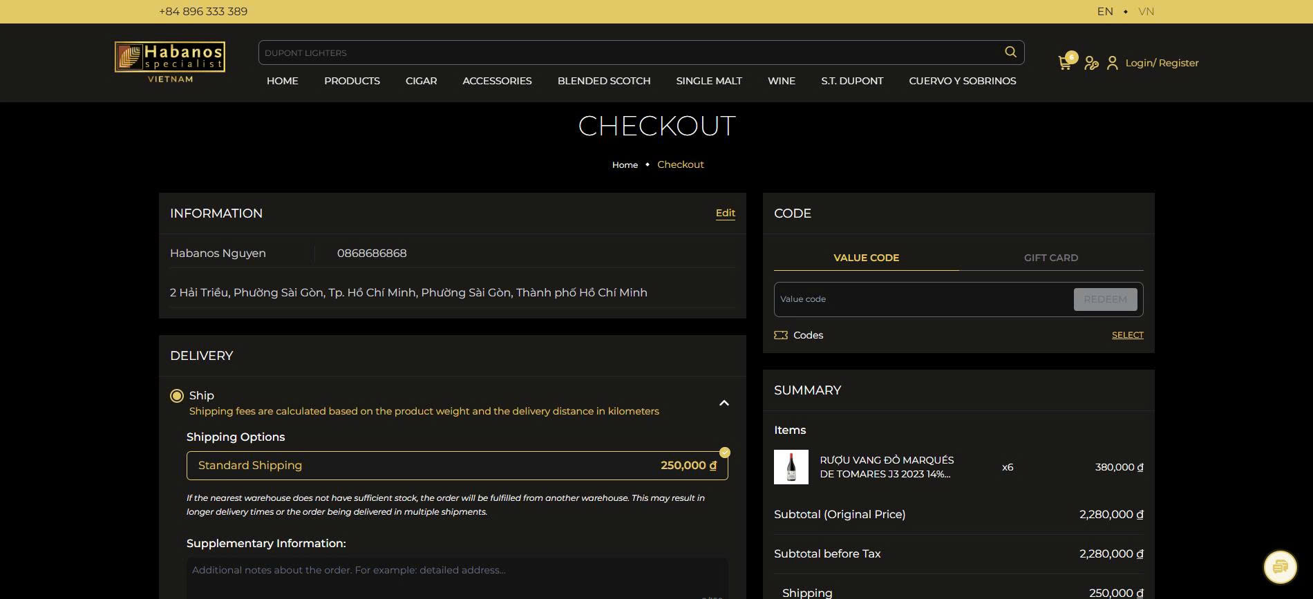Image resolution: width=1313 pixels, height=599 pixels.
Task: Click the additional order notes textarea
Action: coord(457,578)
